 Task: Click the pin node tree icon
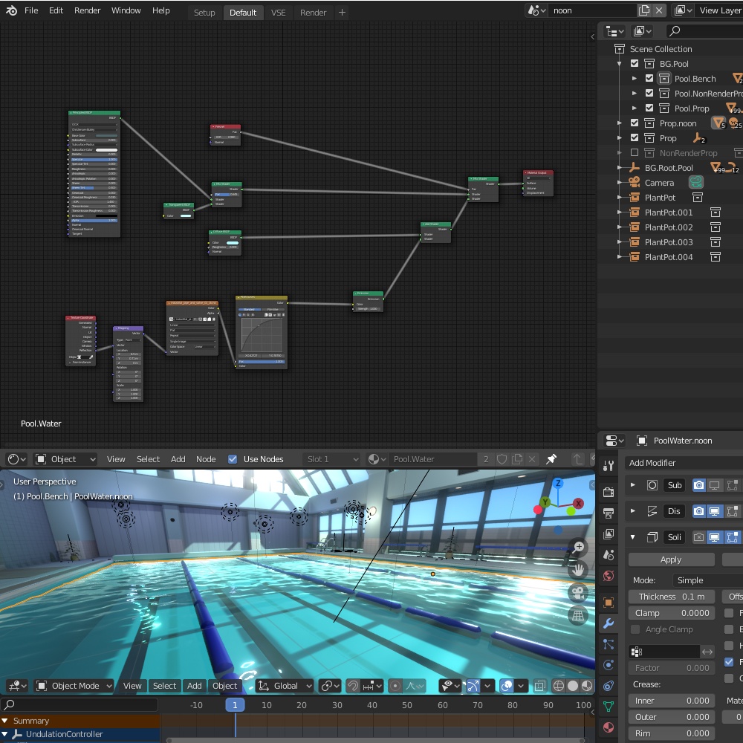(551, 459)
